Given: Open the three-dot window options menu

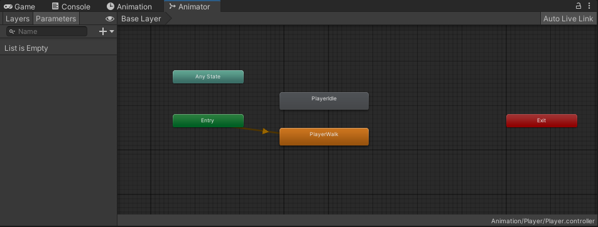Looking at the screenshot, I should (x=589, y=6).
